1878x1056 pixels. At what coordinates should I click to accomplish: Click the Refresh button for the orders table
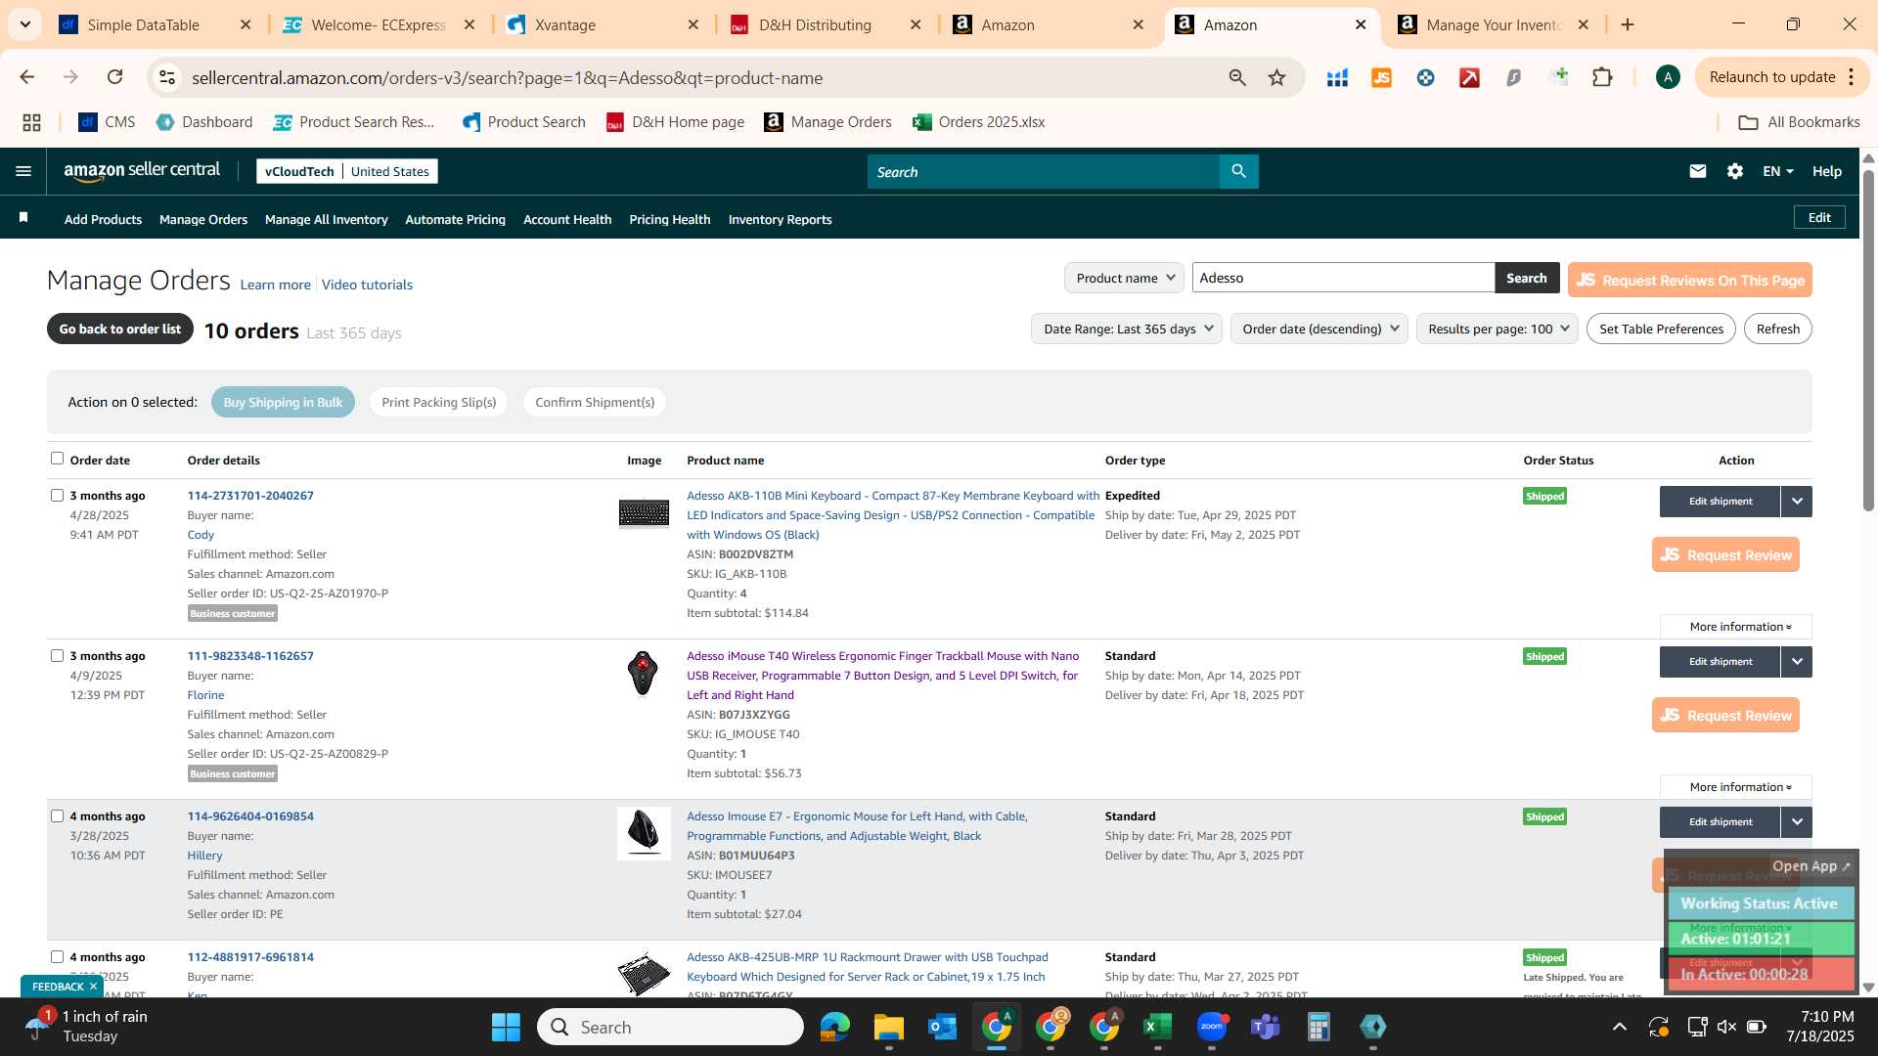tap(1777, 329)
